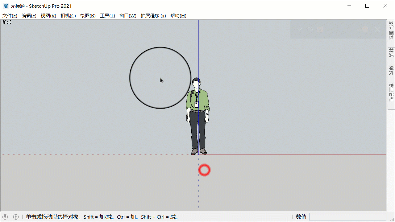Open the 相机(C) menu
Viewport: 395px width, 222px height.
[x=68, y=16]
